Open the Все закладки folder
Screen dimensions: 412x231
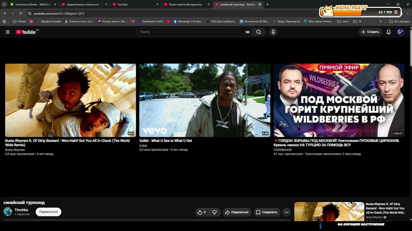[399, 21]
